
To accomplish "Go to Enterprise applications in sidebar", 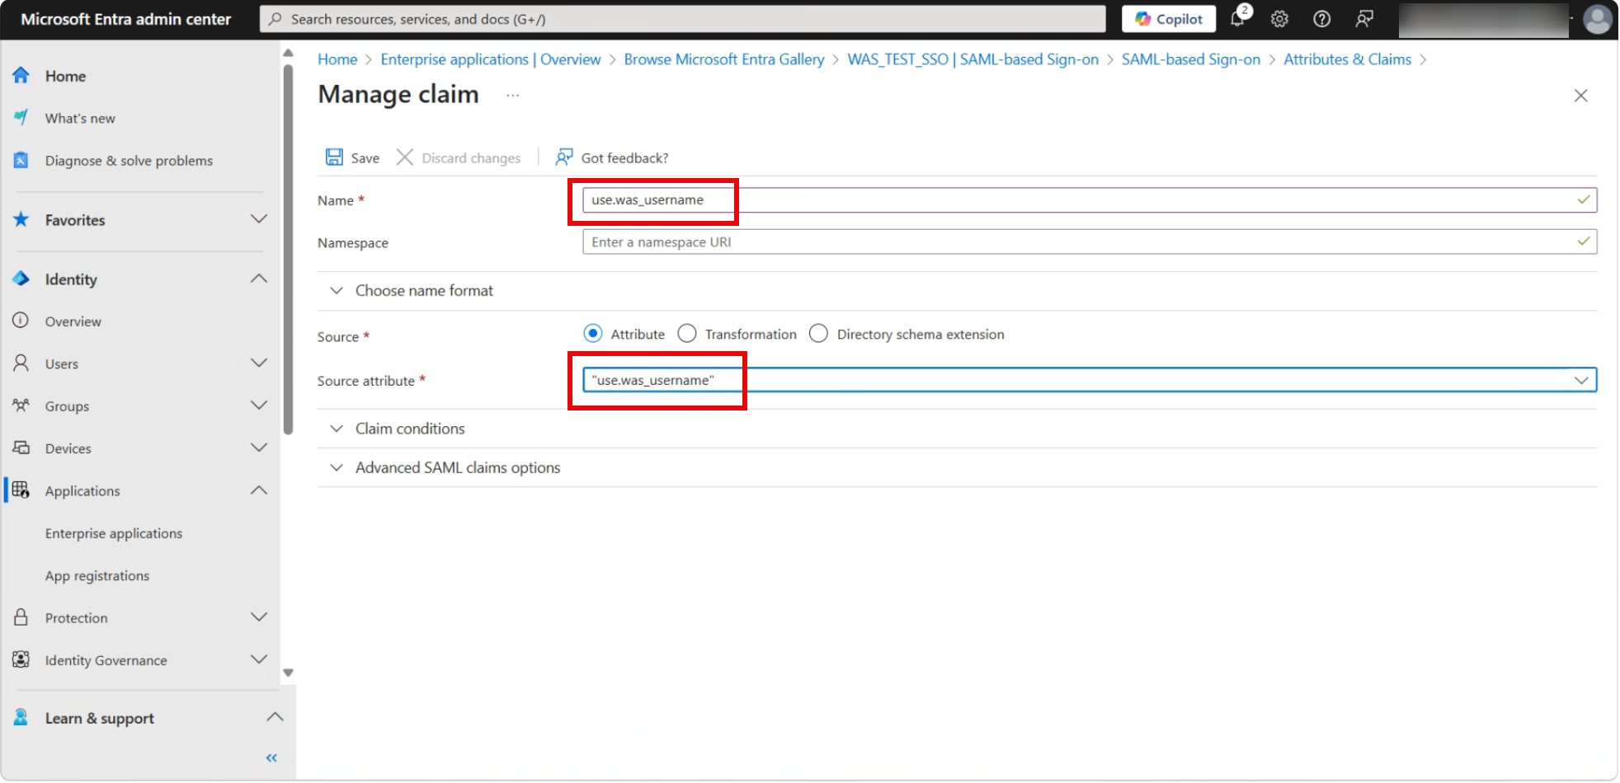I will (x=114, y=533).
